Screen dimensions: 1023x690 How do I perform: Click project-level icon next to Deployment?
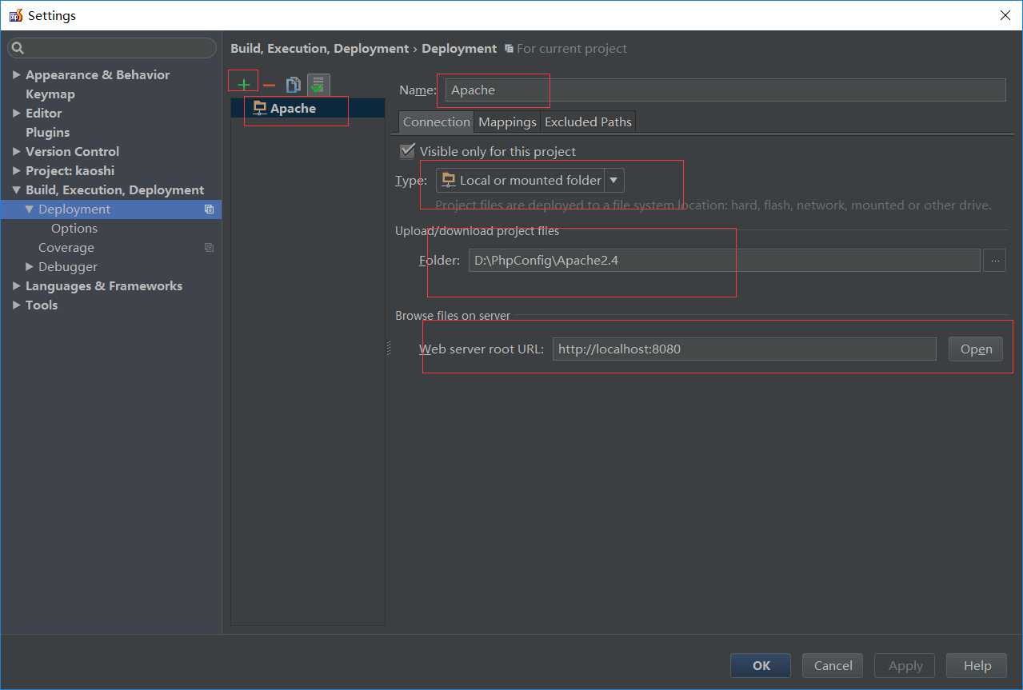coord(209,209)
